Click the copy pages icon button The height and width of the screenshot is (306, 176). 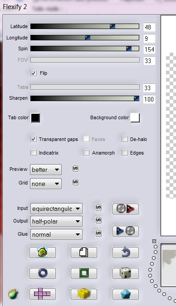pos(84,253)
